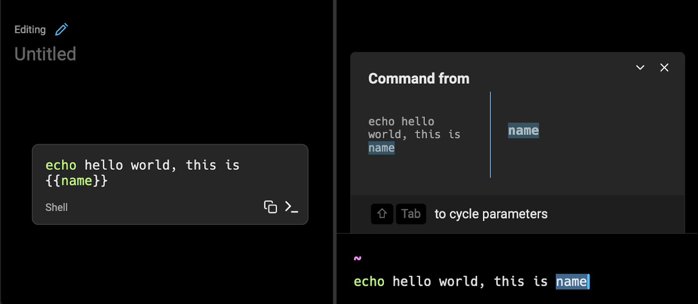This screenshot has height=304, width=698.
Task: Click the highlighted name in terminal input
Action: click(x=572, y=281)
